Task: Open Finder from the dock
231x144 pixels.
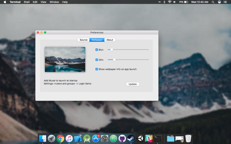Action: tap(43, 139)
